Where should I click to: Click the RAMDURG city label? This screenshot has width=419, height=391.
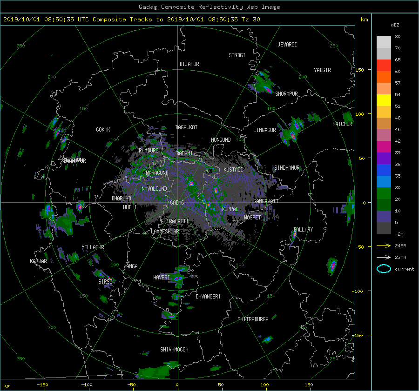coord(149,151)
